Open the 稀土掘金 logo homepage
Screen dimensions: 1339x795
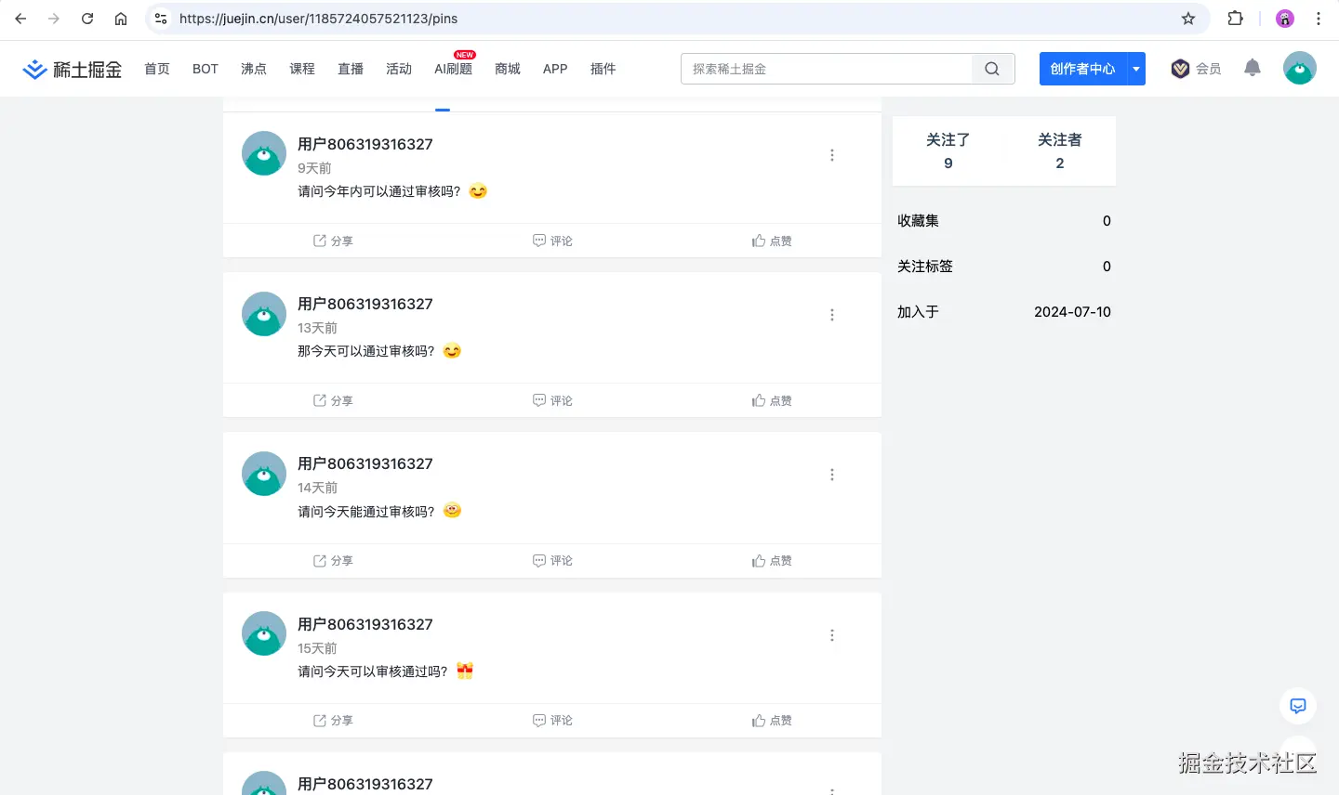click(x=72, y=68)
